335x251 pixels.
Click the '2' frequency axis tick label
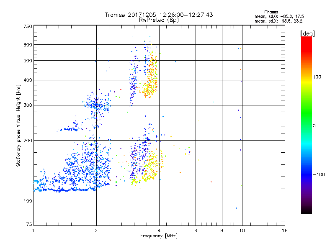click(96, 231)
